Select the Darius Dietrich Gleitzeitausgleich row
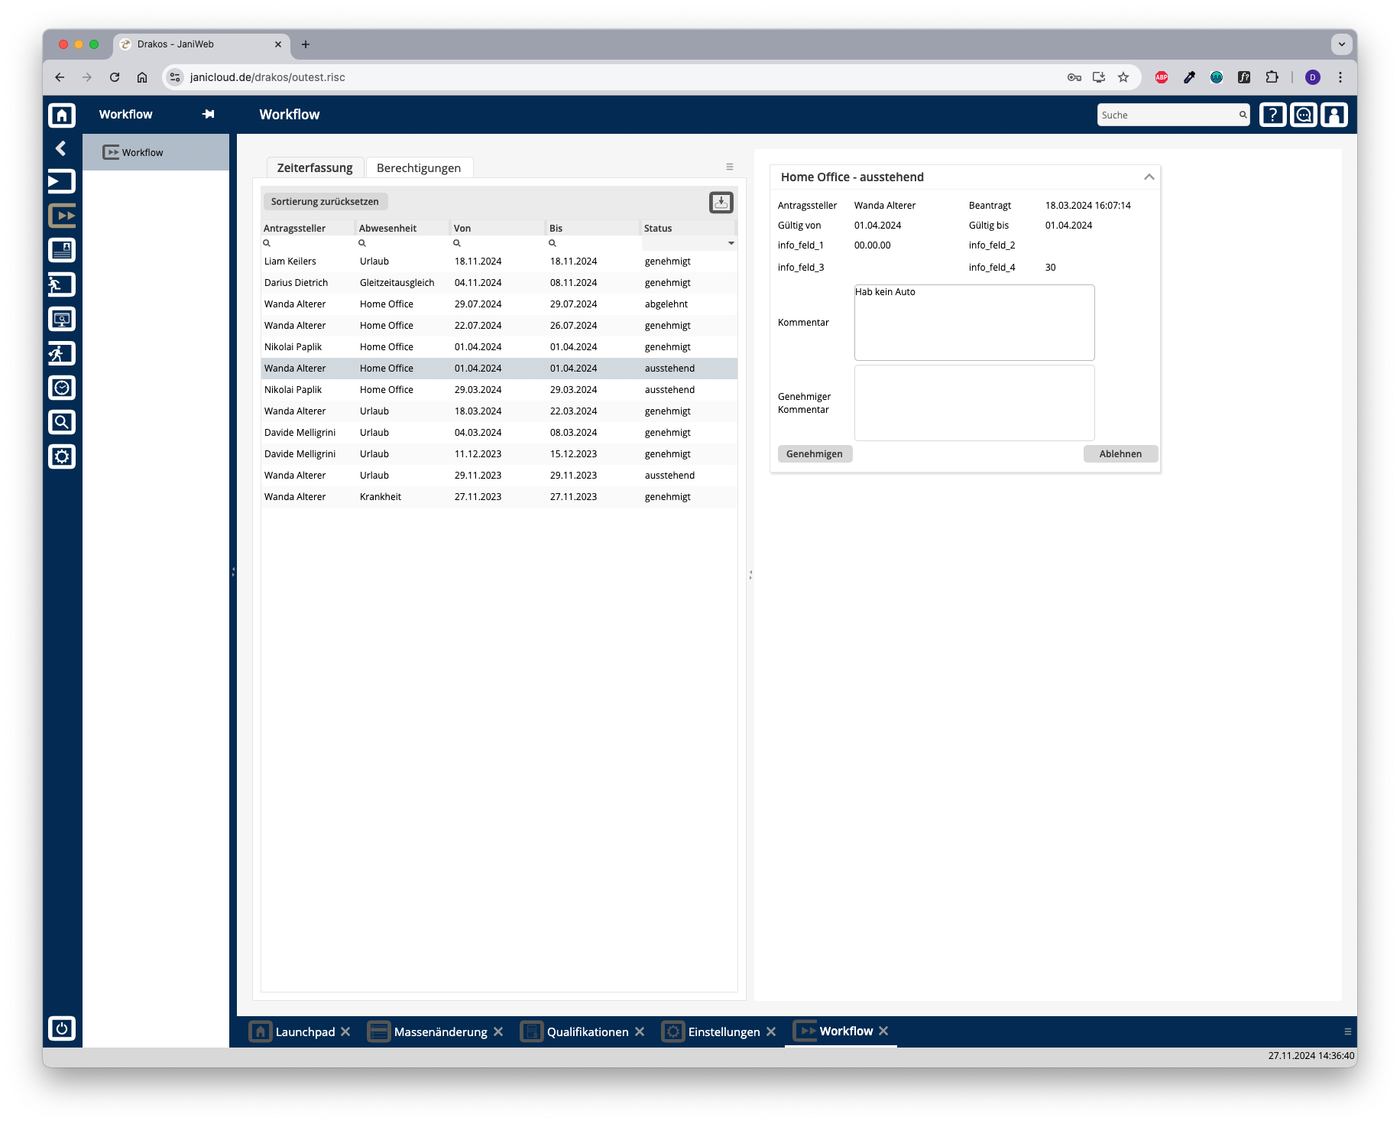The width and height of the screenshot is (1400, 1124). tap(499, 283)
